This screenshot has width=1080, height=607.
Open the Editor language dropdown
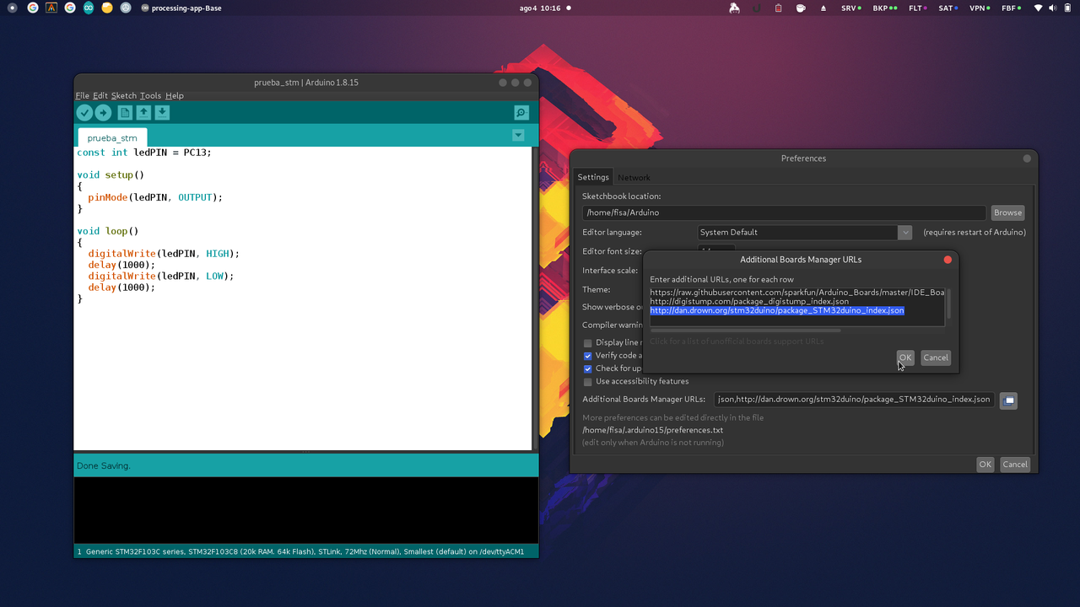coord(805,232)
